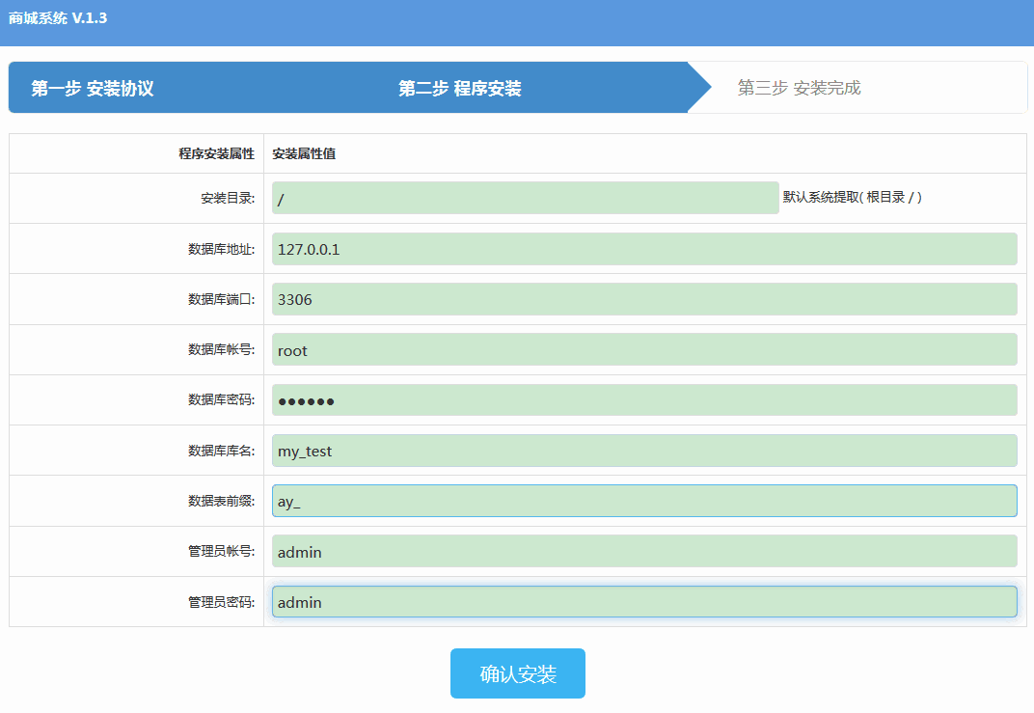
Task: Click the 安装目录 row label text
Action: (227, 199)
